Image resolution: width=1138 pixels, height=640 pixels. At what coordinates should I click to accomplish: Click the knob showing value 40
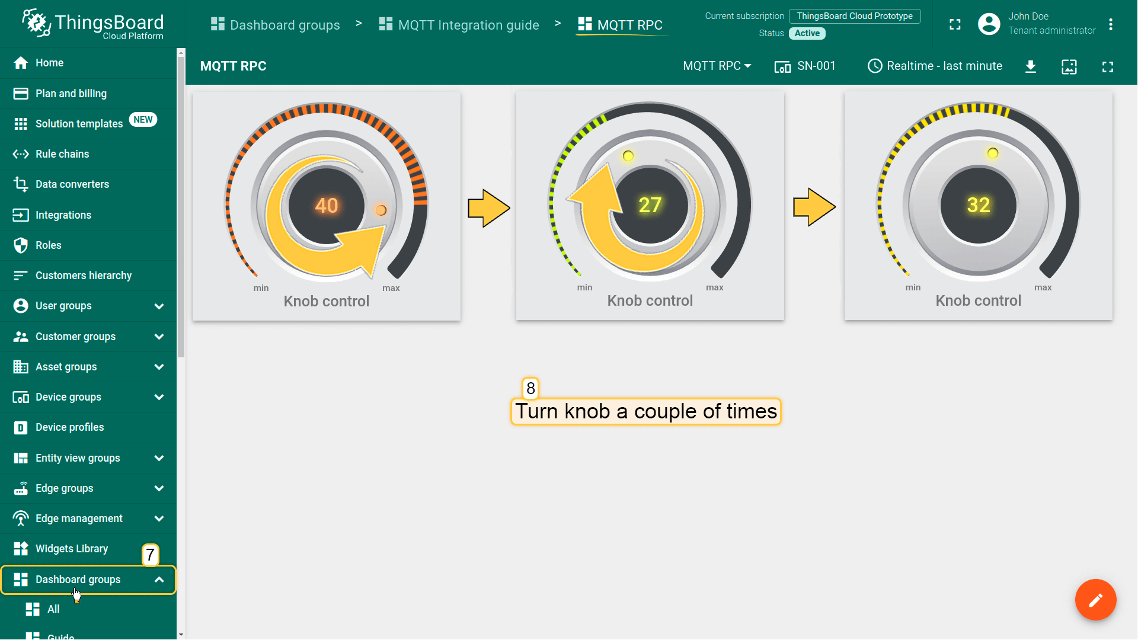pos(326,206)
